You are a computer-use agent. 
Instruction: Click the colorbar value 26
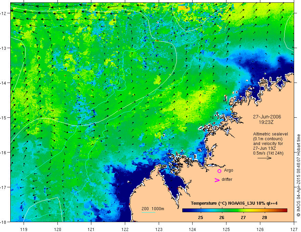point(222,217)
